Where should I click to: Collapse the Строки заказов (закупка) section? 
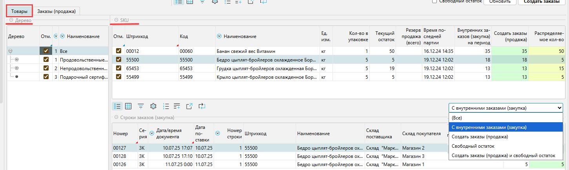point(116,118)
